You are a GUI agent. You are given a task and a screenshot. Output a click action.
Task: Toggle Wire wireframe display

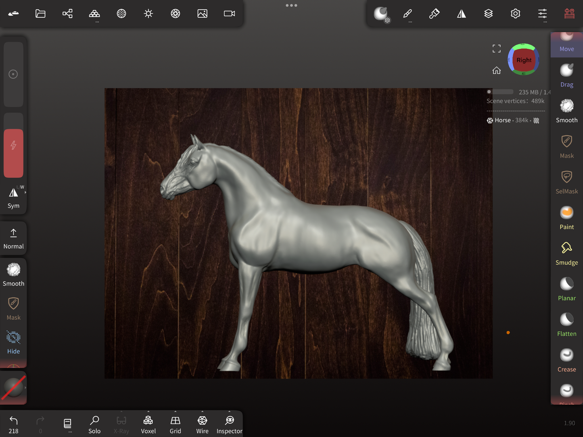pyautogui.click(x=202, y=424)
